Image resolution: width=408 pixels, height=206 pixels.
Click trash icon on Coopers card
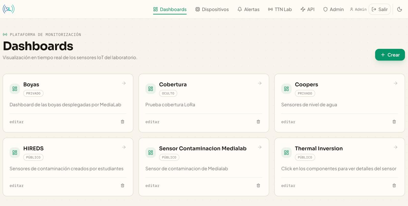point(394,122)
